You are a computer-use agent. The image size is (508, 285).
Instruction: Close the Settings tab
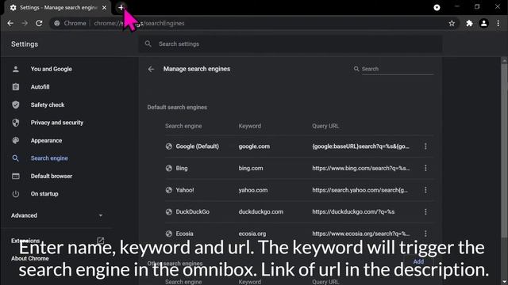click(x=104, y=7)
